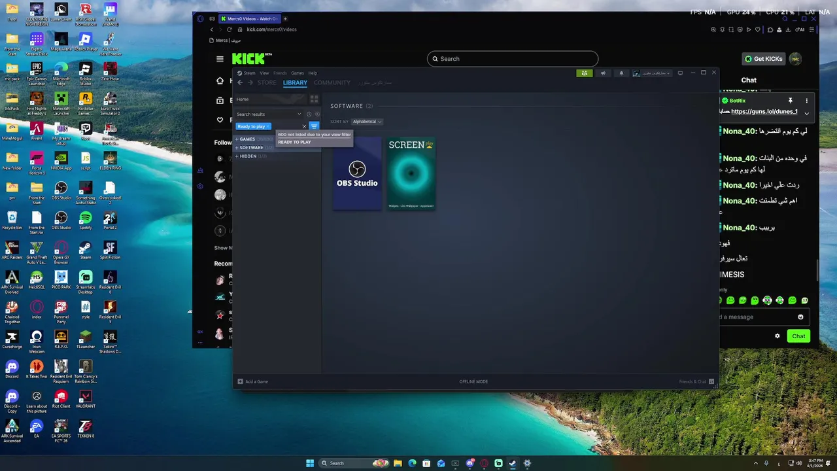
Task: Open Epic Games Launcher desktop icon
Action: (x=37, y=74)
